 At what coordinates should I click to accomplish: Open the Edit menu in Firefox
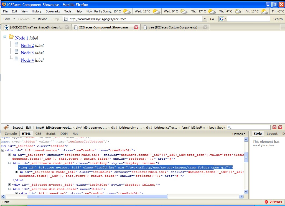(14, 11)
